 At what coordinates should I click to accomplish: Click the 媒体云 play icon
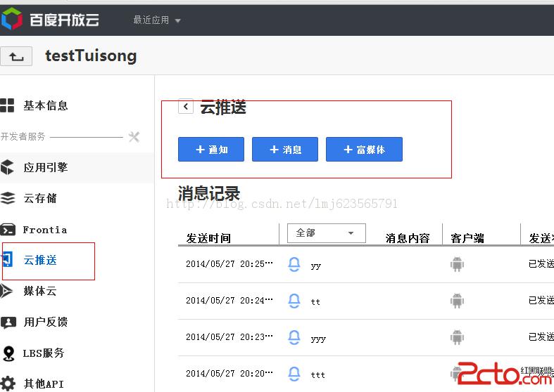click(x=6, y=291)
